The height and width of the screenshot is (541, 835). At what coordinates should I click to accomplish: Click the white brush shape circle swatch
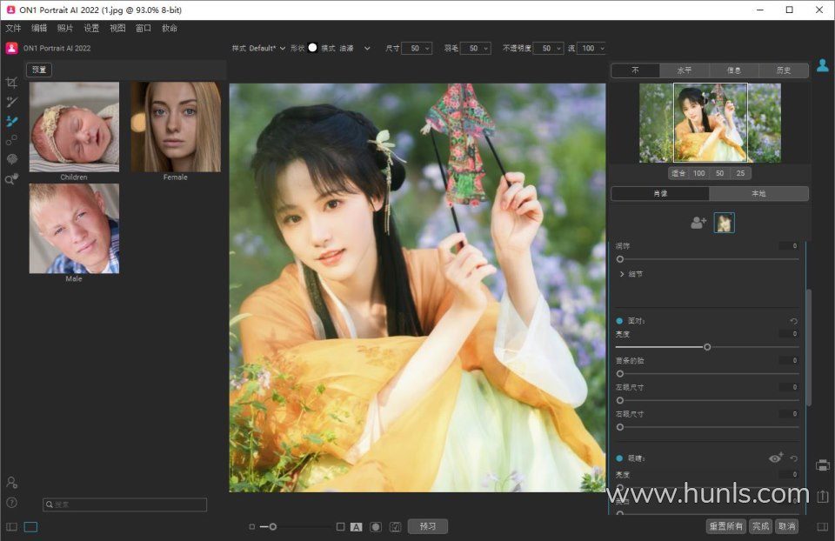(312, 48)
